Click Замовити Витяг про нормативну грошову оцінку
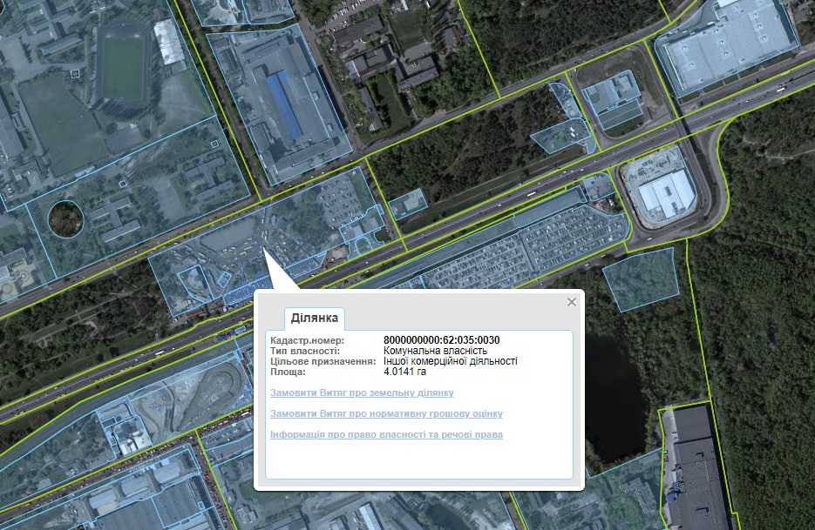The height and width of the screenshot is (530, 815). click(x=386, y=413)
